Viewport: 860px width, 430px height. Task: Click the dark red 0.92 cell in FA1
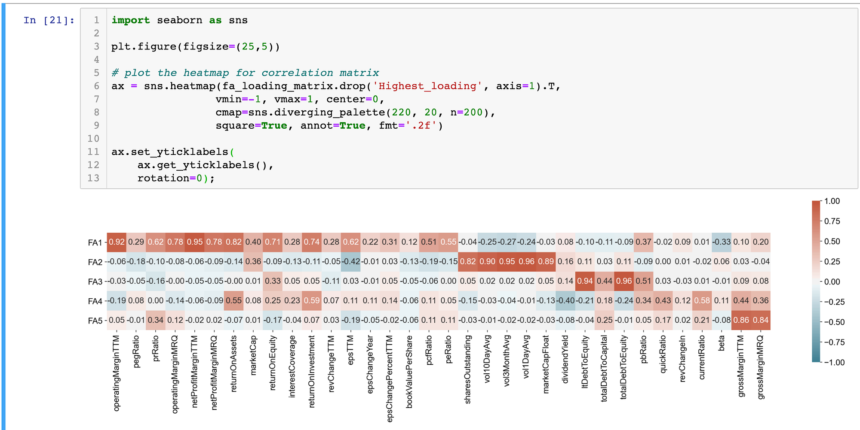coord(117,242)
